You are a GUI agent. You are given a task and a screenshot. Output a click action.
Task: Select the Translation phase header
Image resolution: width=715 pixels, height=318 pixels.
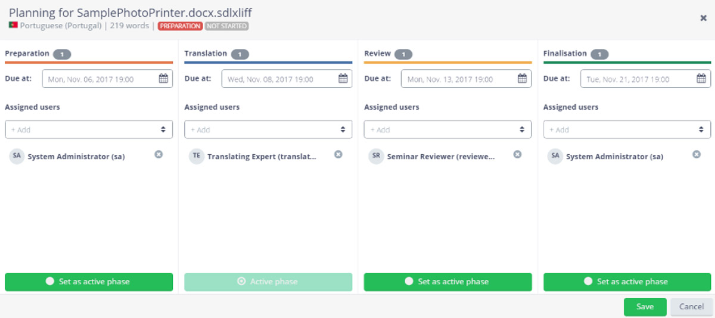point(206,54)
